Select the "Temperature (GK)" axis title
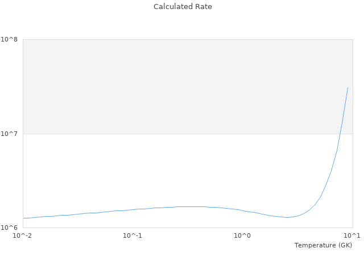The image size is (364, 273). 323,245
